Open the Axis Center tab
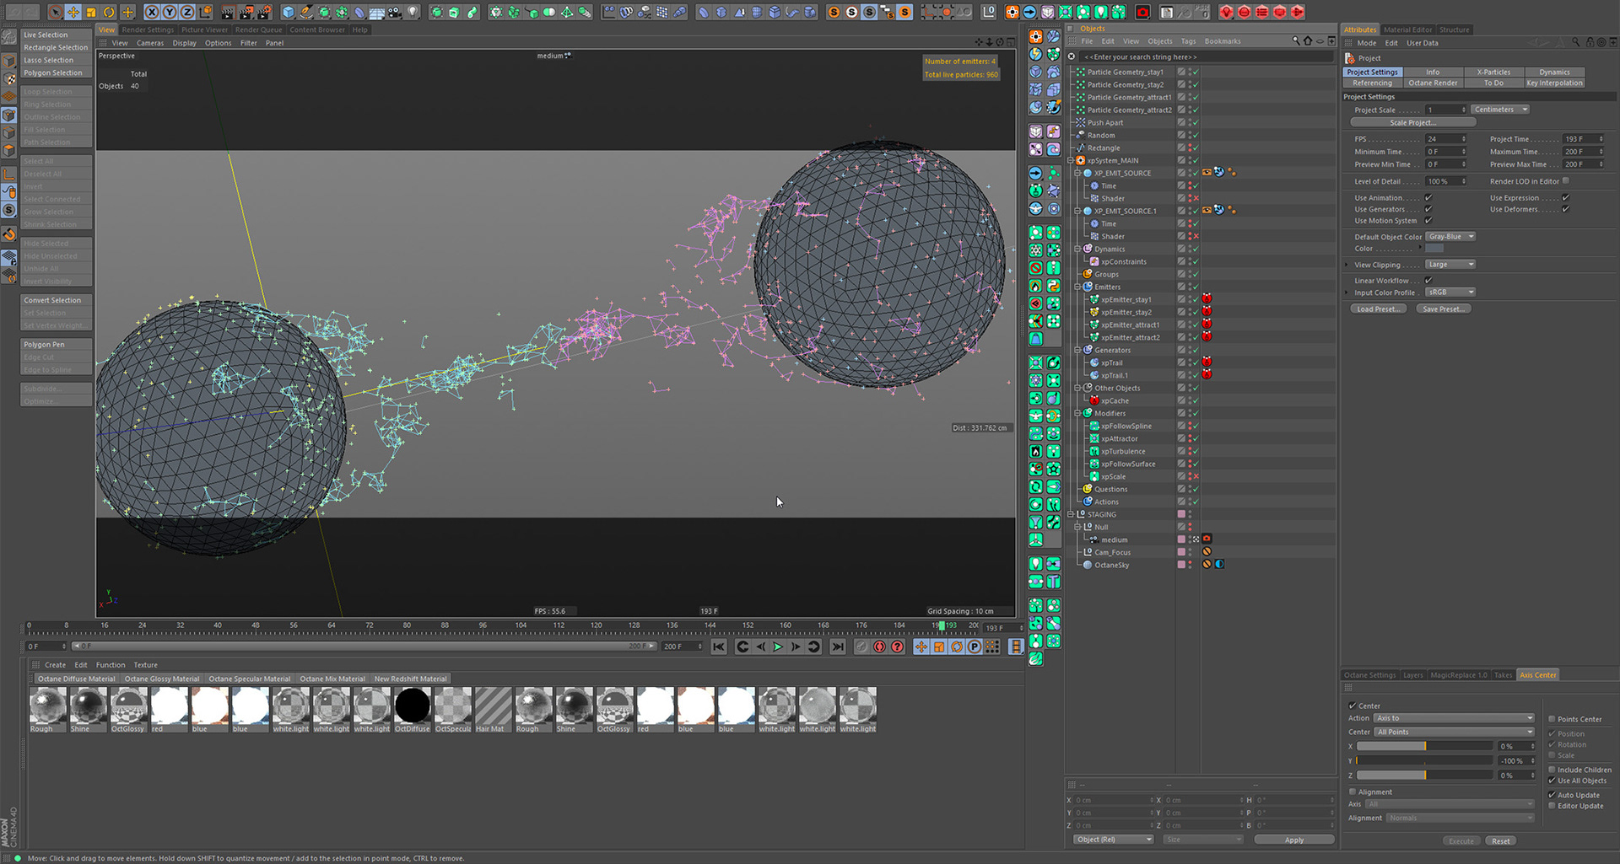Viewport: 1620px width, 864px height. [1538, 674]
